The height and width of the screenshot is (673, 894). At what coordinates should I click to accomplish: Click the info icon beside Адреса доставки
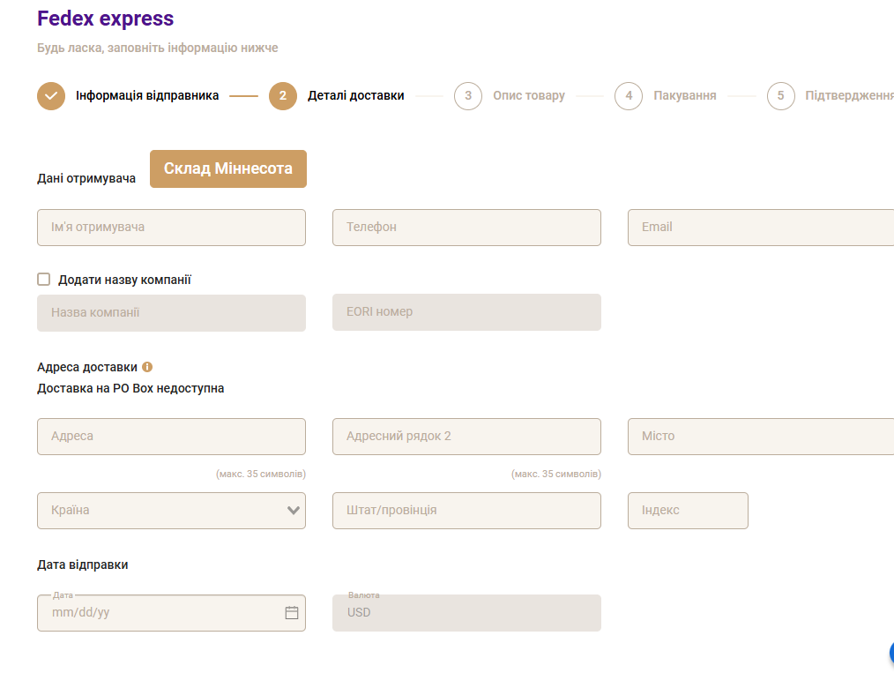(147, 367)
